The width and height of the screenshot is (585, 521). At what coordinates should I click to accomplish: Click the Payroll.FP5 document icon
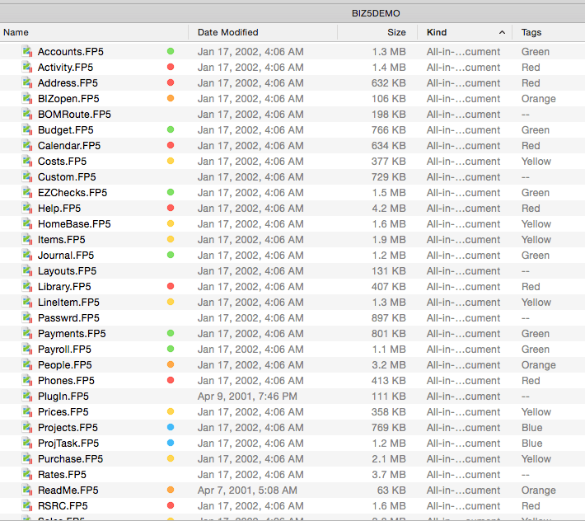27,349
